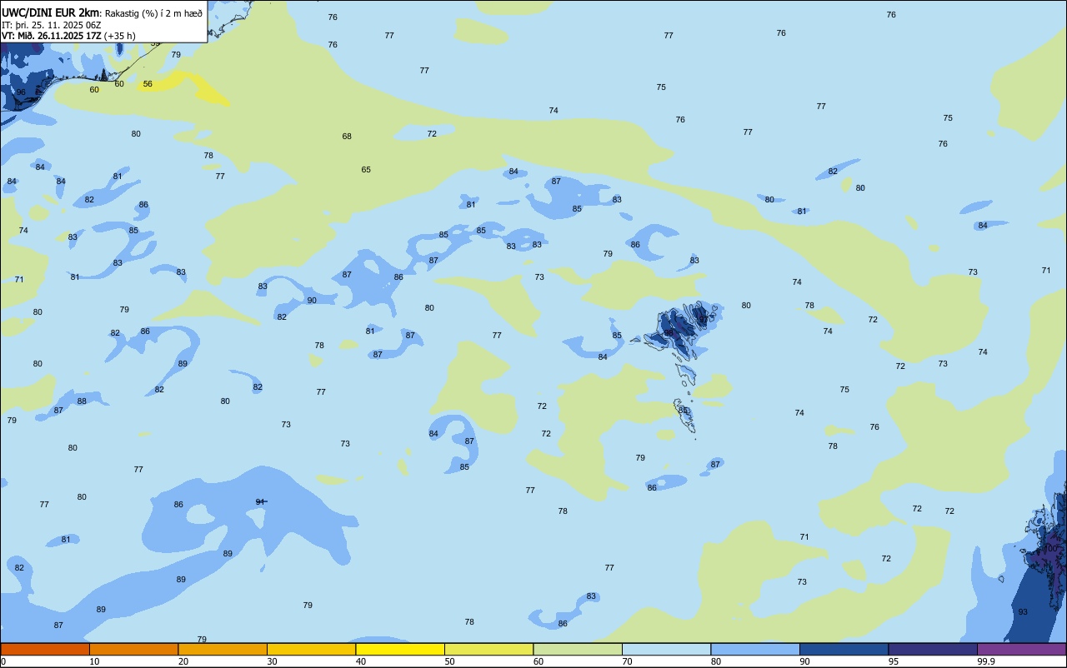Click the humidity value 65 on the map
1067x668 pixels.
click(366, 170)
